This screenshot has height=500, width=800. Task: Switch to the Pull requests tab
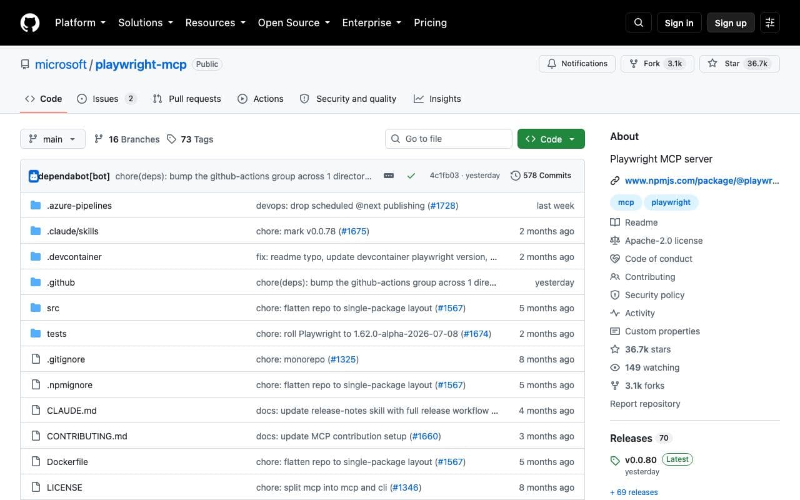pyautogui.click(x=187, y=99)
